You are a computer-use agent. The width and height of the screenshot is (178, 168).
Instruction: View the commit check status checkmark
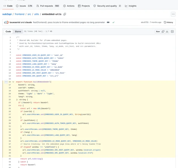click(x=113, y=22)
